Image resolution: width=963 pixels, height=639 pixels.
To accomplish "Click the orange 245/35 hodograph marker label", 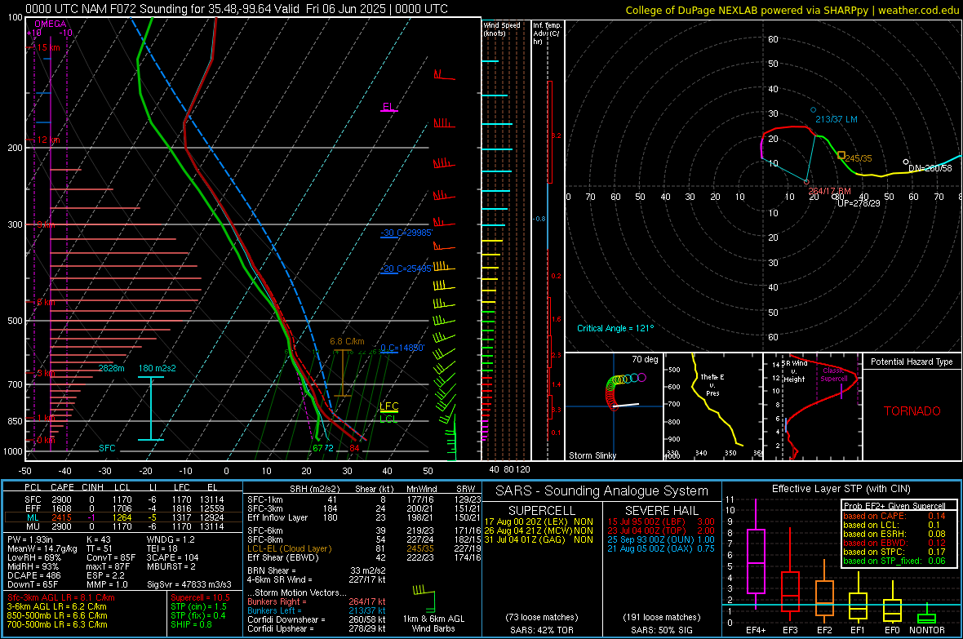I will [x=858, y=158].
